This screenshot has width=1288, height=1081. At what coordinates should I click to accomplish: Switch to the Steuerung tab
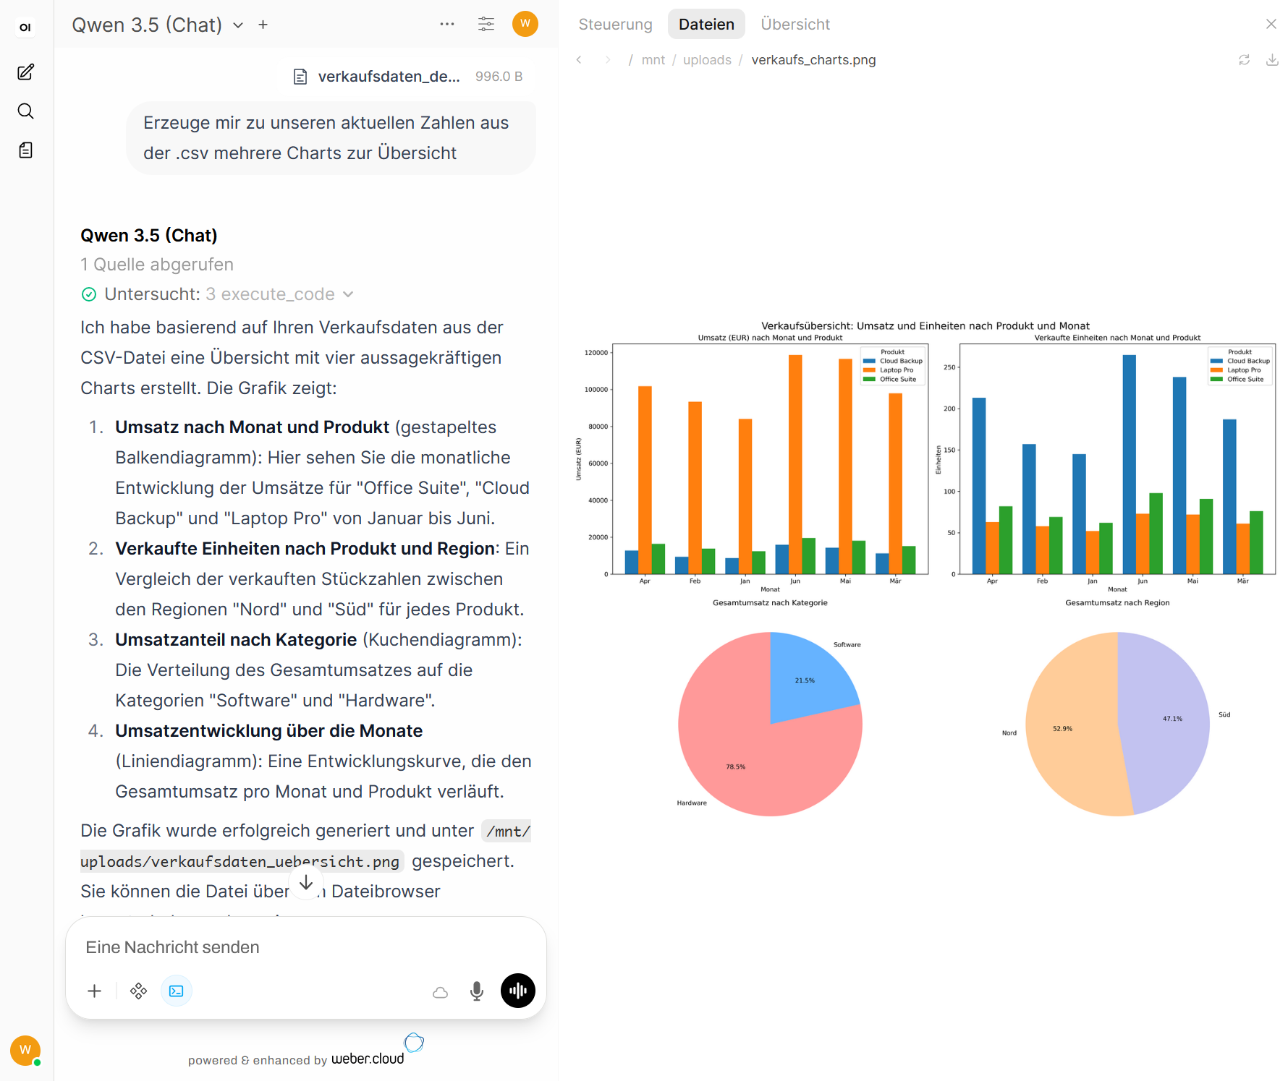click(x=615, y=25)
